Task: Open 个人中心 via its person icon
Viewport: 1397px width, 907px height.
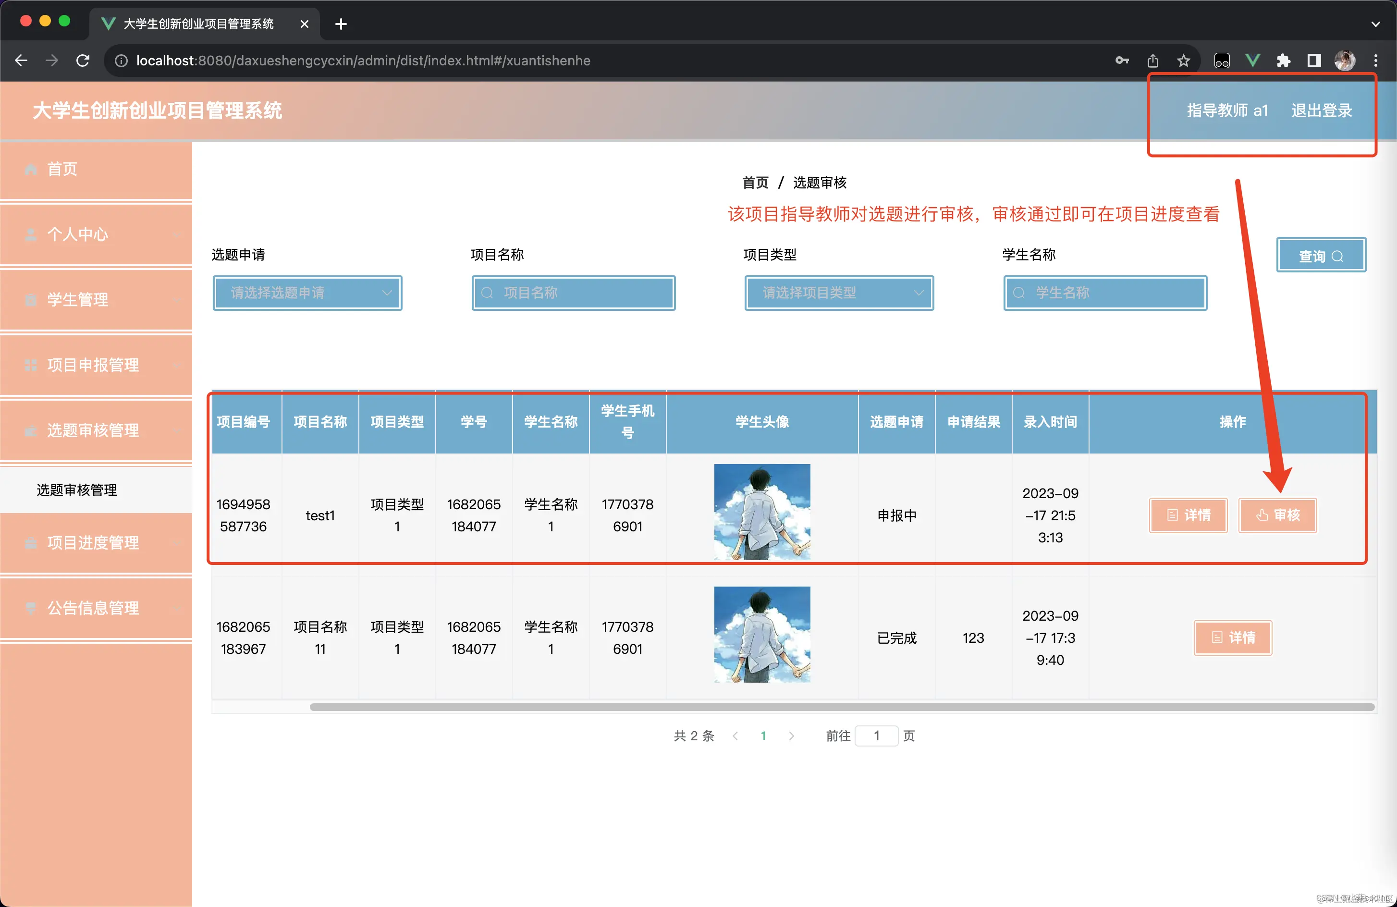Action: click(31, 234)
